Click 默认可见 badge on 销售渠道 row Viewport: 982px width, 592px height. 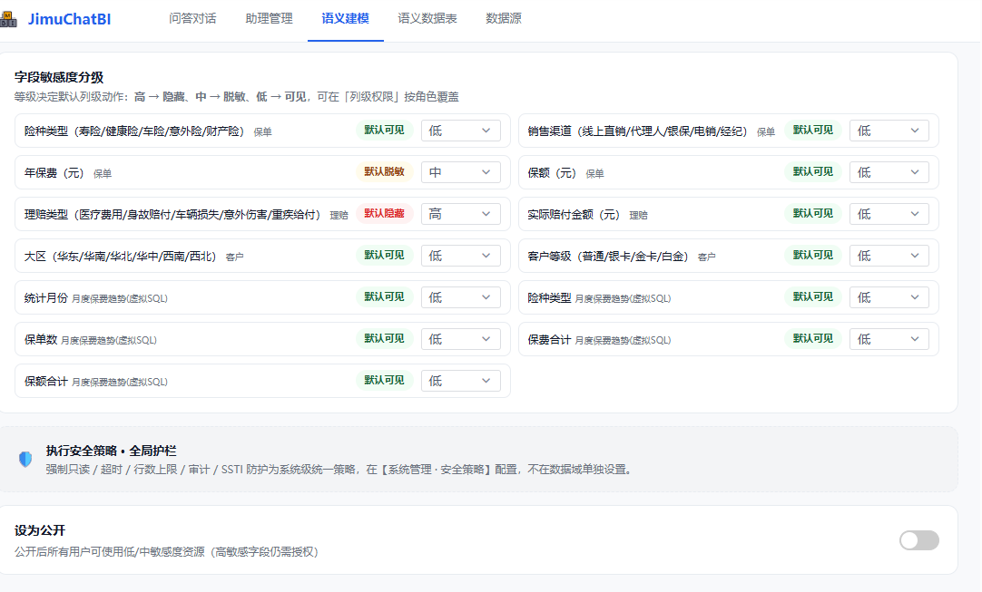[x=813, y=131]
